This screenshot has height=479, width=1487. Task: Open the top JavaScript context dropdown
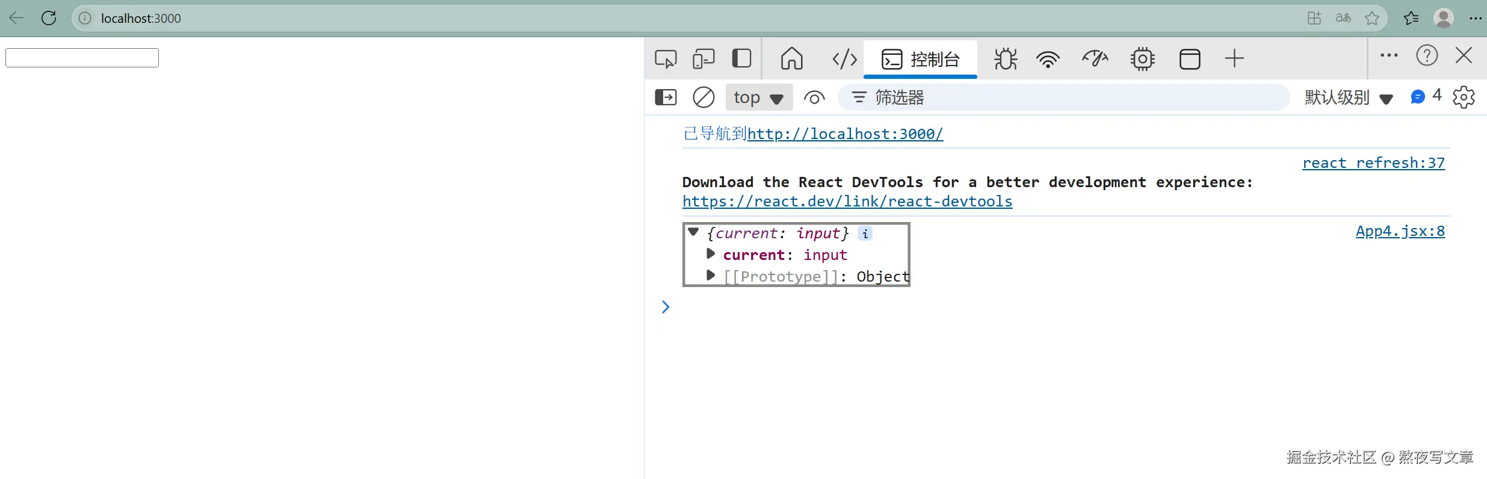(759, 97)
